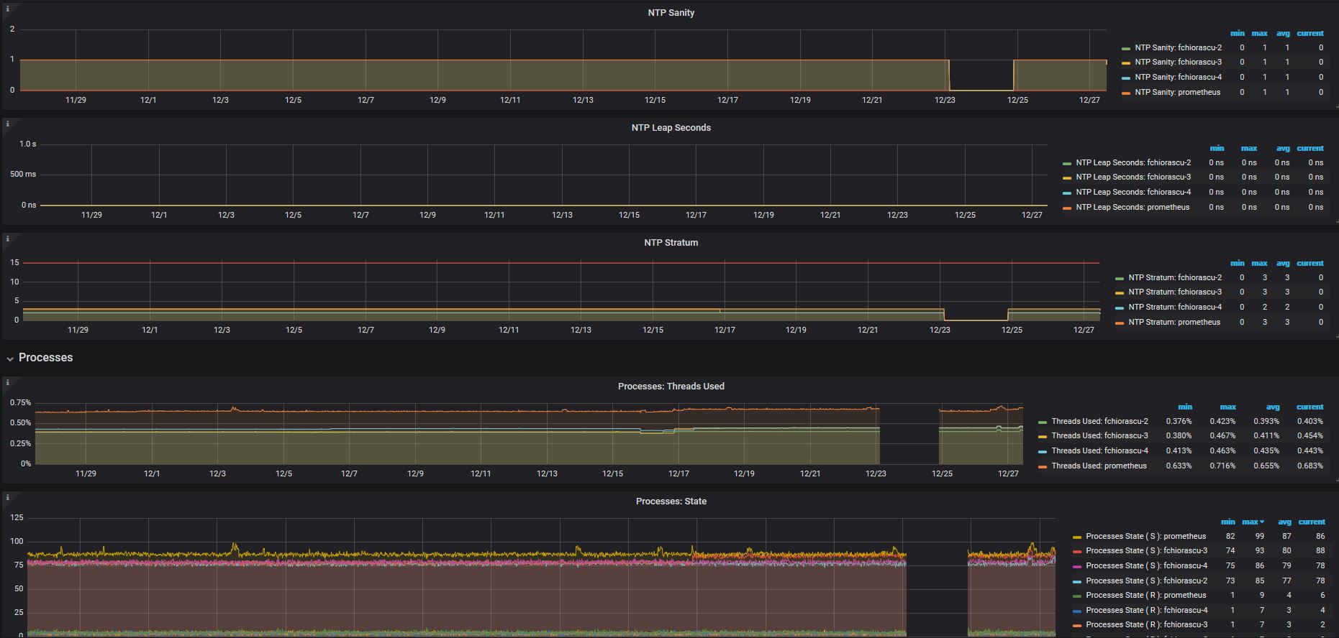Open the NTP Leap Seconds panel title menu
Viewport: 1339px width, 638px height.
(x=671, y=128)
